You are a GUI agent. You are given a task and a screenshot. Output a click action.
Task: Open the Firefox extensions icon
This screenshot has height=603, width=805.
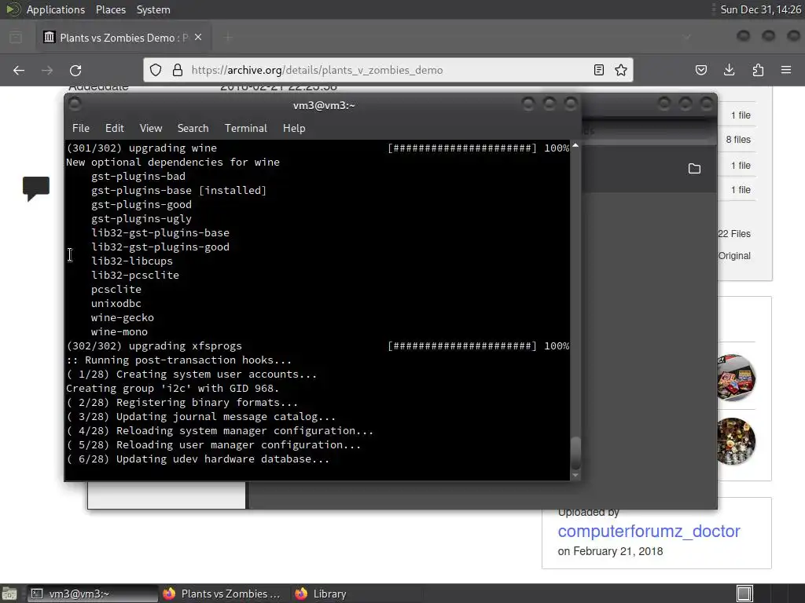(x=758, y=70)
